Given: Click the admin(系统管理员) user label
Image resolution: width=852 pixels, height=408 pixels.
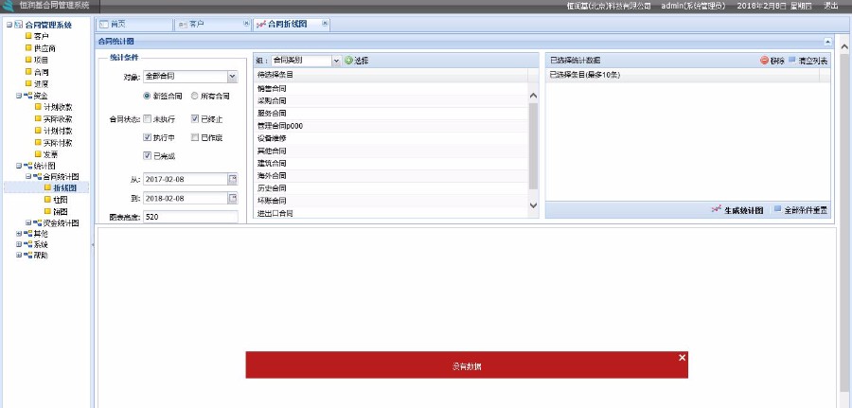Looking at the screenshot, I should [694, 6].
